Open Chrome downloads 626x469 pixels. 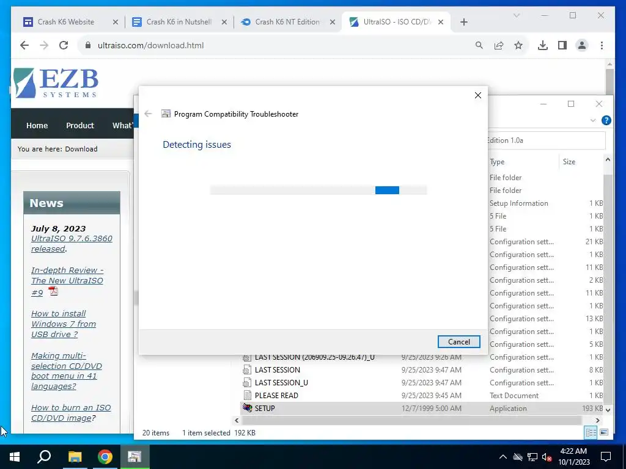coord(543,45)
